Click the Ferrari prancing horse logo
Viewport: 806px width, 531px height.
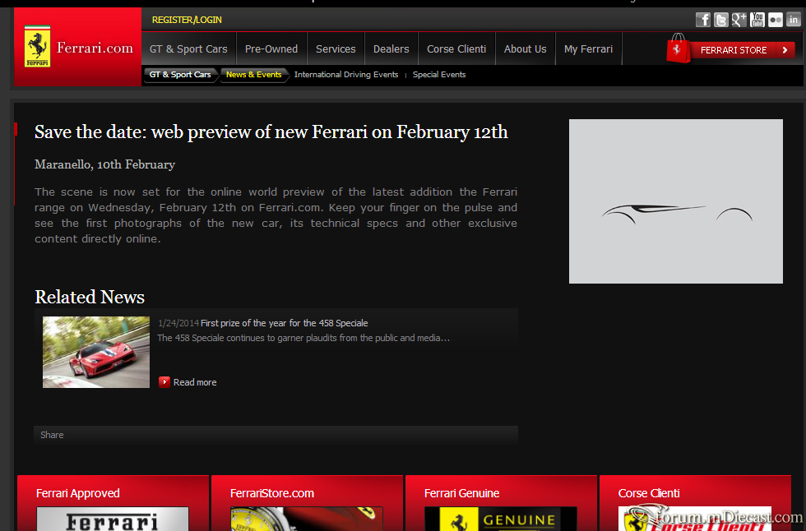(x=38, y=46)
